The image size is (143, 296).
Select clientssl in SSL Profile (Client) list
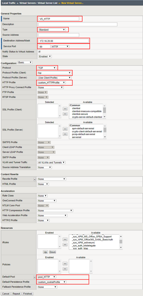point(76,108)
